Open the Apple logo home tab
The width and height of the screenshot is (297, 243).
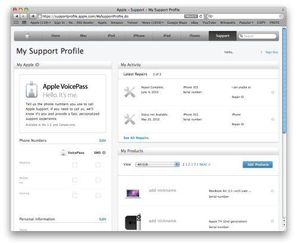[x=28, y=36]
